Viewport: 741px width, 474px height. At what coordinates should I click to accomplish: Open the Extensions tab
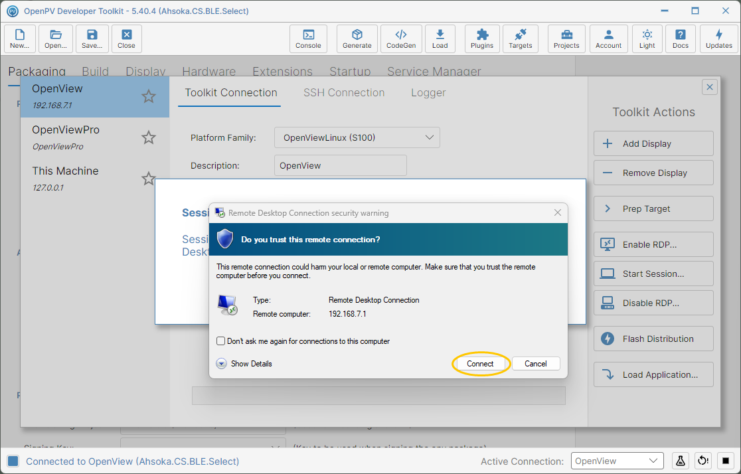[x=283, y=71]
